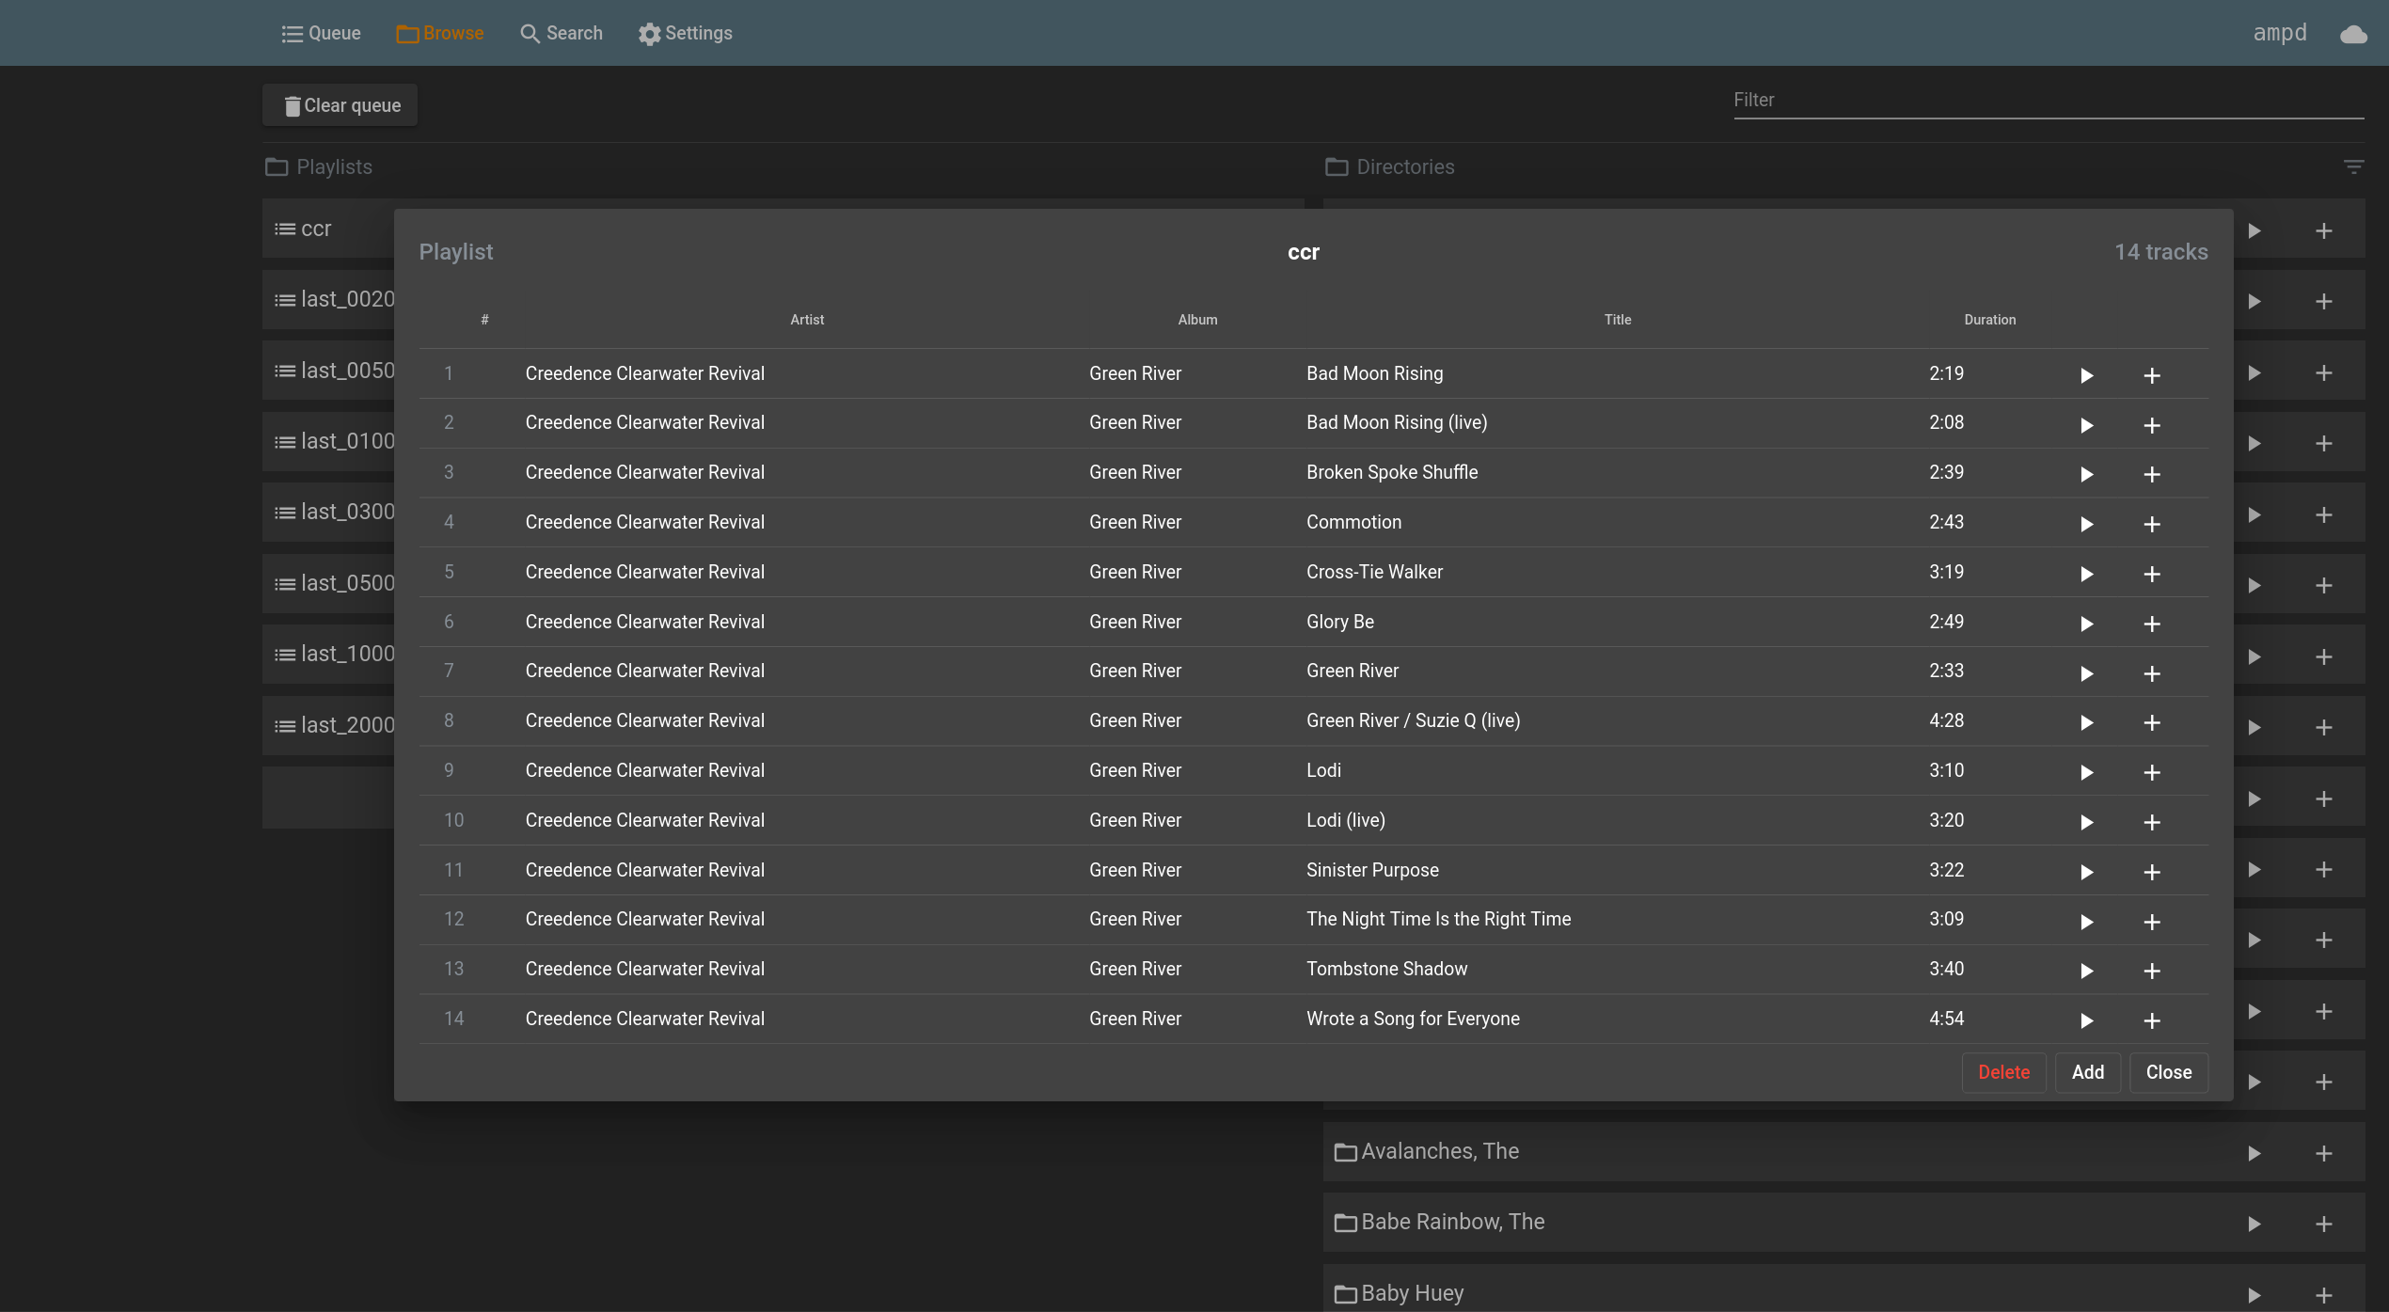This screenshot has height=1312, width=2389.
Task: Add the whole ccr playlist to queue
Action: point(2087,1072)
